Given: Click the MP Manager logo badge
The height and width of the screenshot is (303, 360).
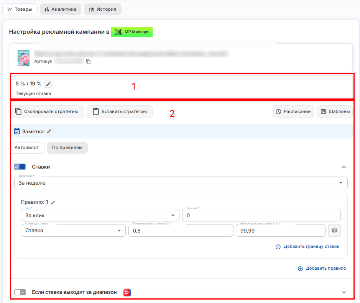Looking at the screenshot, I should coord(132,32).
